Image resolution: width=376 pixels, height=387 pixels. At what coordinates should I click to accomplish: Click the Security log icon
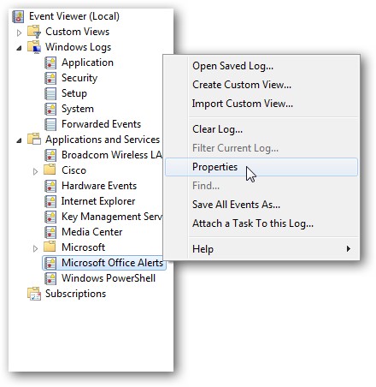point(50,78)
